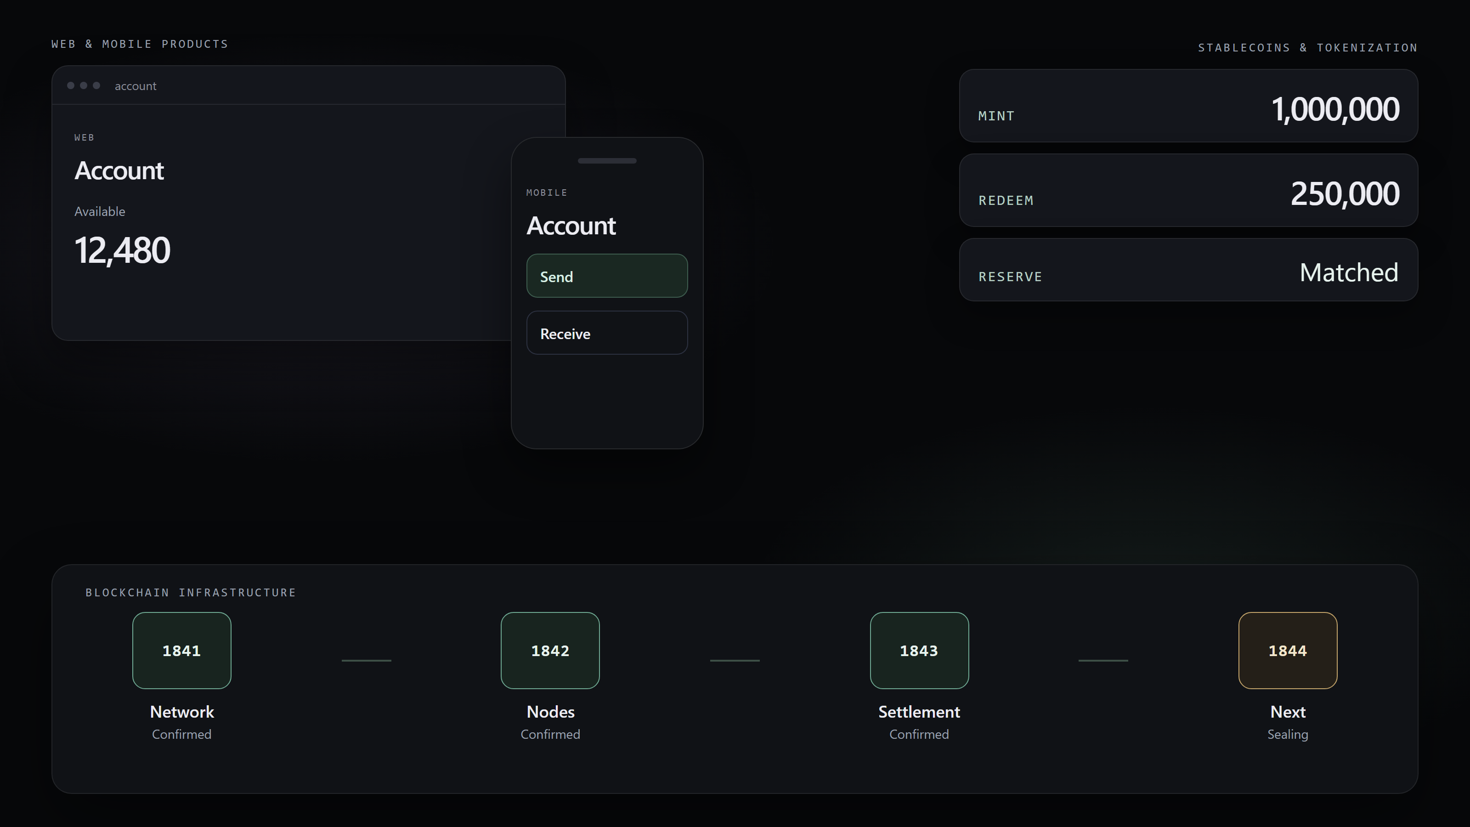
Task: Click the 'Nodes' label under block 1842
Action: (x=550, y=712)
